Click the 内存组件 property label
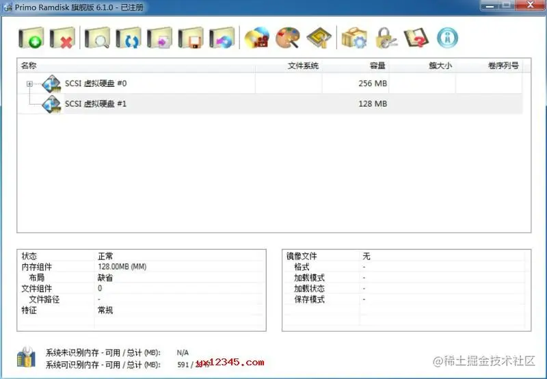 (37, 267)
